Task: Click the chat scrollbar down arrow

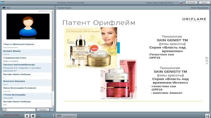Action: coord(53,107)
